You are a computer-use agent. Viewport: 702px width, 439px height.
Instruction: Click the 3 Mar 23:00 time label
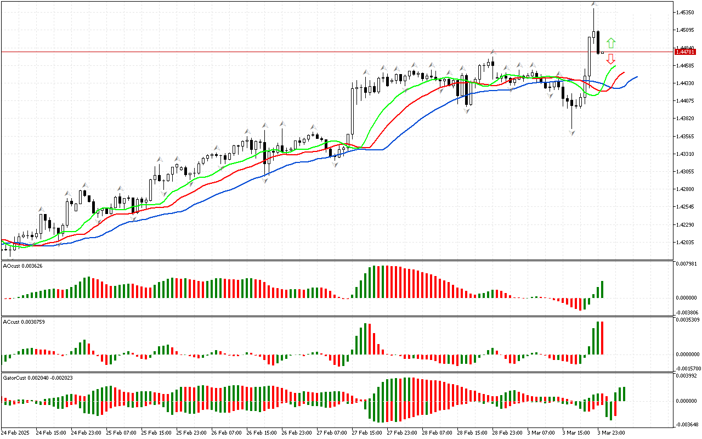612,433
